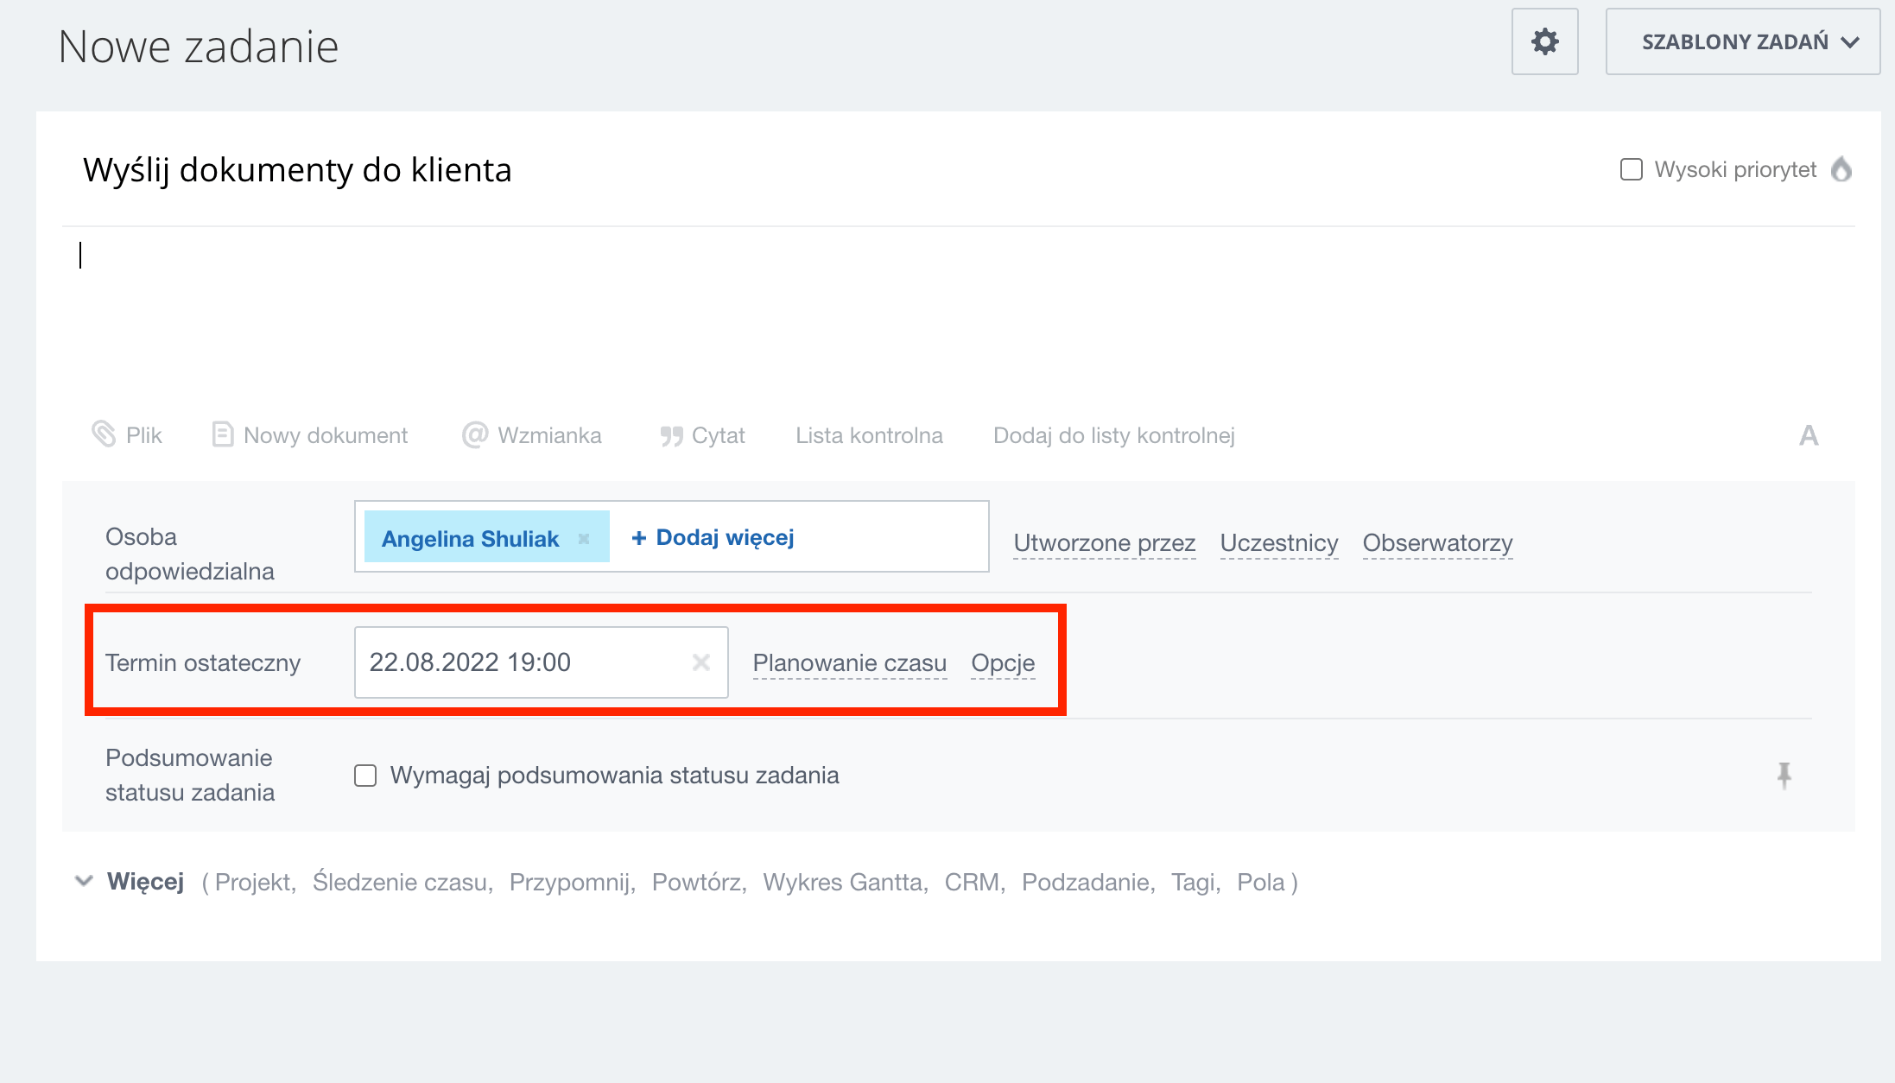1895x1083 pixels.
Task: Click the Wzmianka @ mention icon
Action: pyautogui.click(x=474, y=434)
